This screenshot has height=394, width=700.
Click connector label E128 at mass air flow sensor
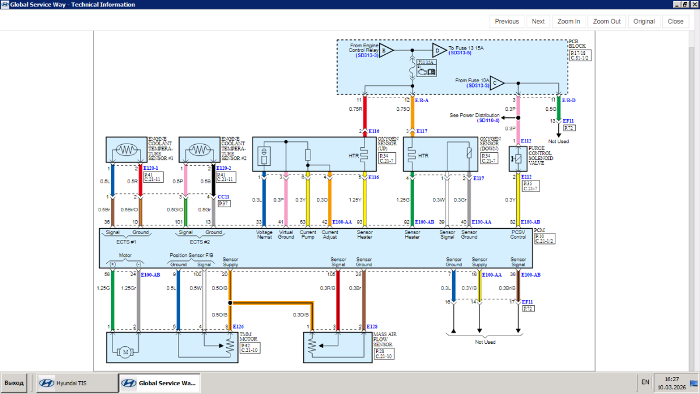[373, 326]
